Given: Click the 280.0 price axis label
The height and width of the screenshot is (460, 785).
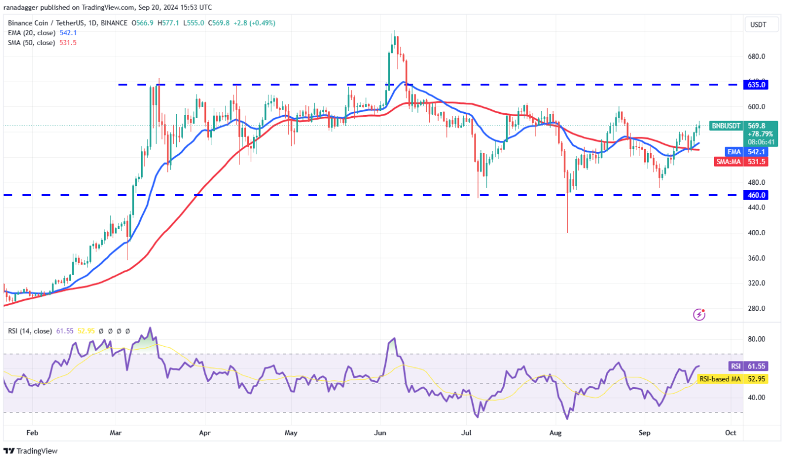Looking at the screenshot, I should pyautogui.click(x=756, y=309).
